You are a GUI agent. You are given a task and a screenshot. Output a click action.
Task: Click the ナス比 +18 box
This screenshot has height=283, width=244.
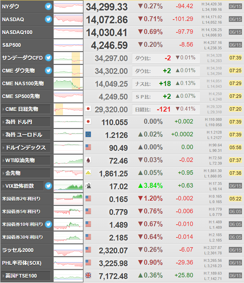[x=166, y=84]
